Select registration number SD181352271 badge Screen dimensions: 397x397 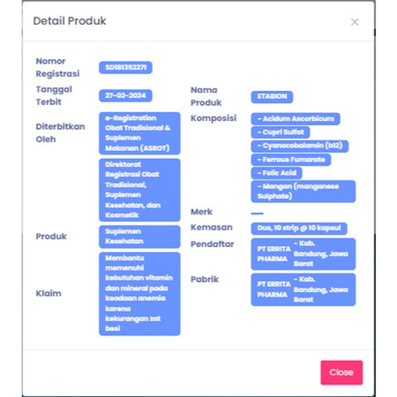(126, 67)
